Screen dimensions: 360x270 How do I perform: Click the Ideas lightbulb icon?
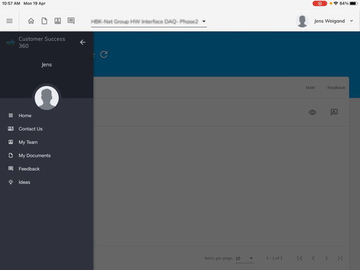(x=11, y=182)
